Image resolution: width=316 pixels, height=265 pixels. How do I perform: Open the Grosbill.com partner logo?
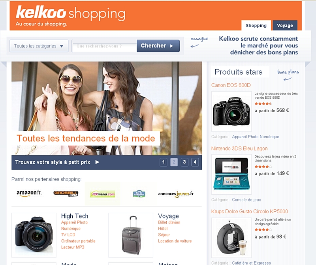coord(66,194)
